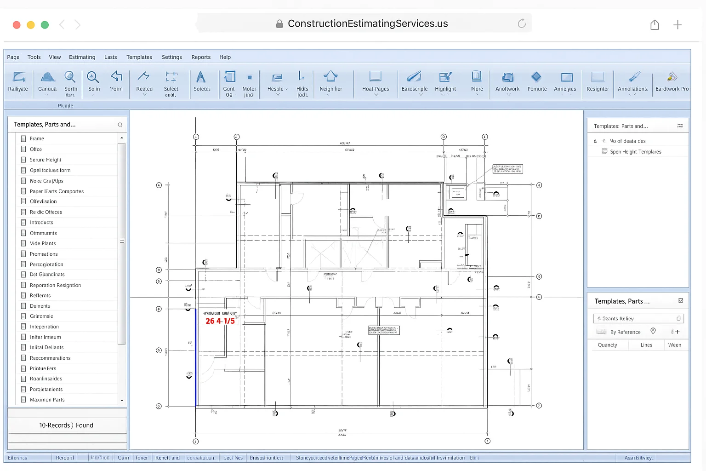Click the Yorm arrow tool
Viewport: 706px width, 471px height.
pyautogui.click(x=117, y=76)
